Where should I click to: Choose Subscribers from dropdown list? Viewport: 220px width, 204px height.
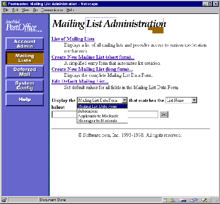[102, 111]
